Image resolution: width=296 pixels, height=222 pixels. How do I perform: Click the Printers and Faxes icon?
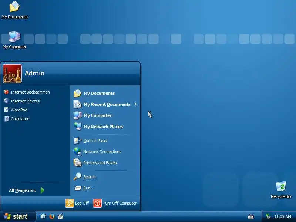point(77,163)
